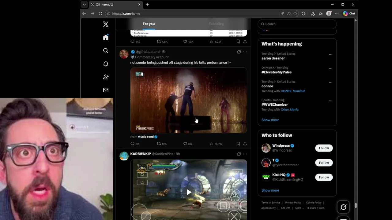Follow Kick HQ account

pyautogui.click(x=324, y=177)
